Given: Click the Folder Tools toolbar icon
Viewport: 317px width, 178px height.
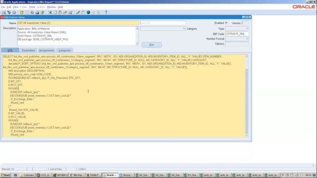Looking at the screenshot, I should point(99,12).
